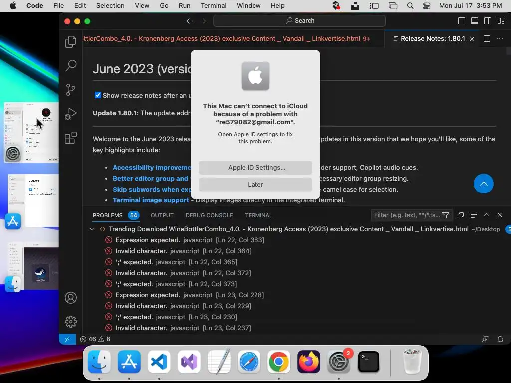Open the Accounts menu in activity bar
511x383 pixels.
(71, 298)
